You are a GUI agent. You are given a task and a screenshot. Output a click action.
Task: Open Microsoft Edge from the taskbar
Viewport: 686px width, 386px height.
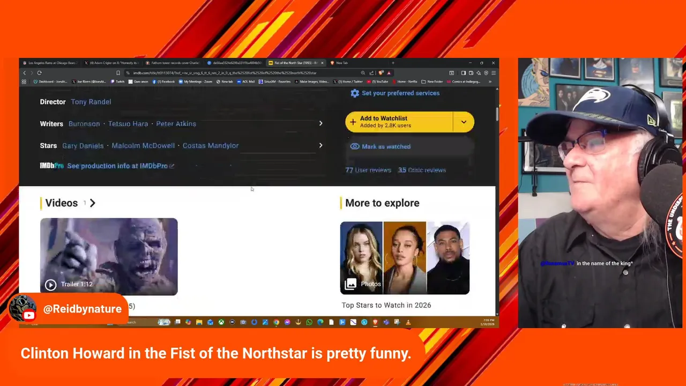[x=320, y=322]
